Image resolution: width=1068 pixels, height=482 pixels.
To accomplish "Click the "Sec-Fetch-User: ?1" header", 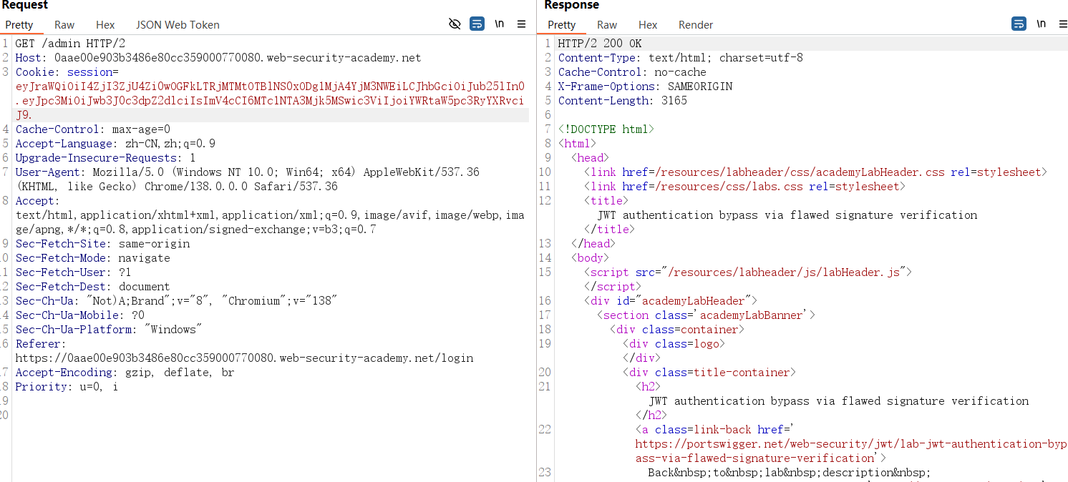I will click(x=74, y=272).
